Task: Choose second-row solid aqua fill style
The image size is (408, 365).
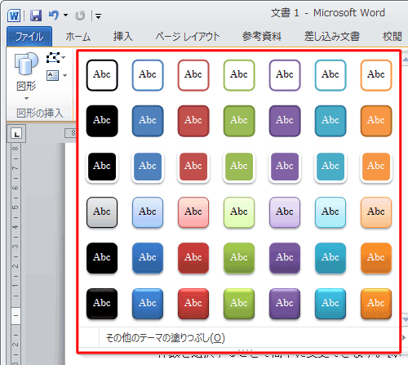Action: tap(330, 121)
